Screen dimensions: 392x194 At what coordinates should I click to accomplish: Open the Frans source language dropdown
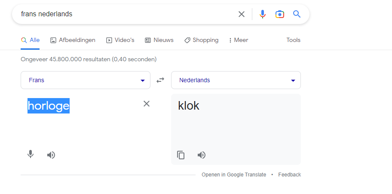click(86, 80)
